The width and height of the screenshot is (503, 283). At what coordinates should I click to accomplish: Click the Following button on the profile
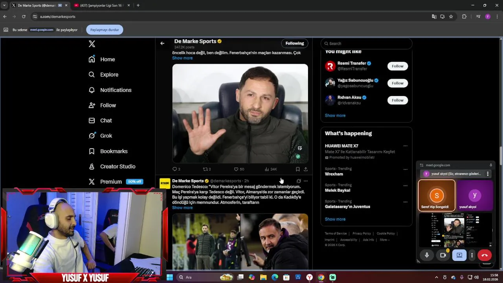pos(295,43)
